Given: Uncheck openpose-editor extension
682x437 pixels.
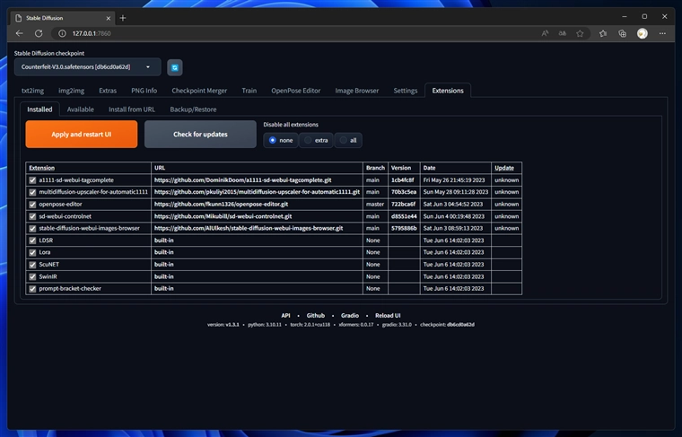Looking at the screenshot, I should [x=32, y=205].
